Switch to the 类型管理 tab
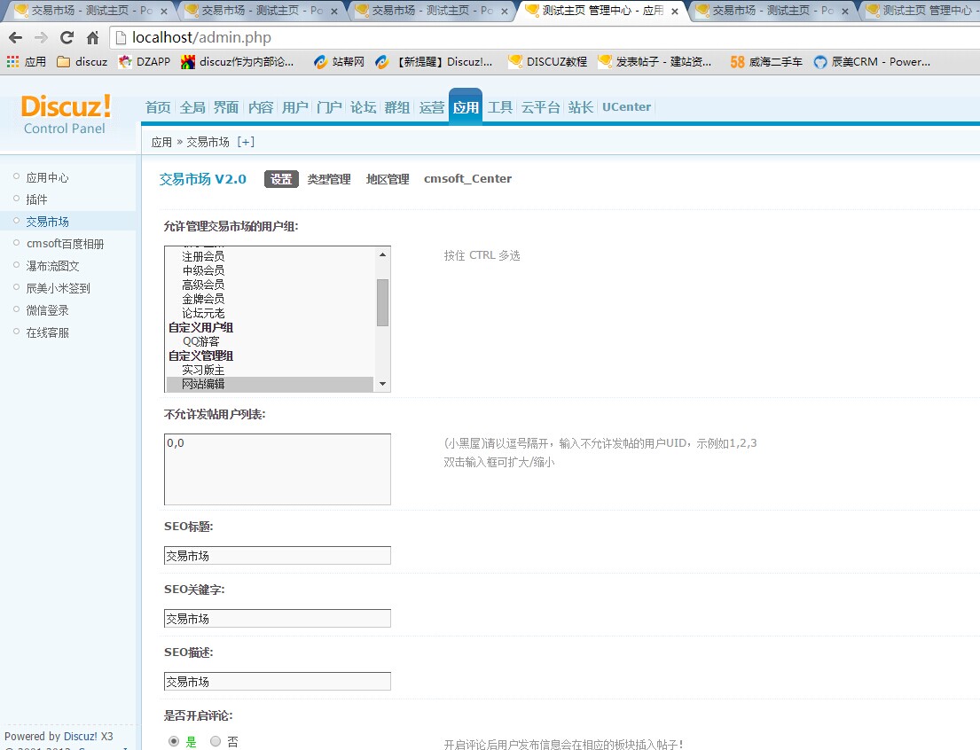Viewport: 980px width, 750px height. pos(329,179)
